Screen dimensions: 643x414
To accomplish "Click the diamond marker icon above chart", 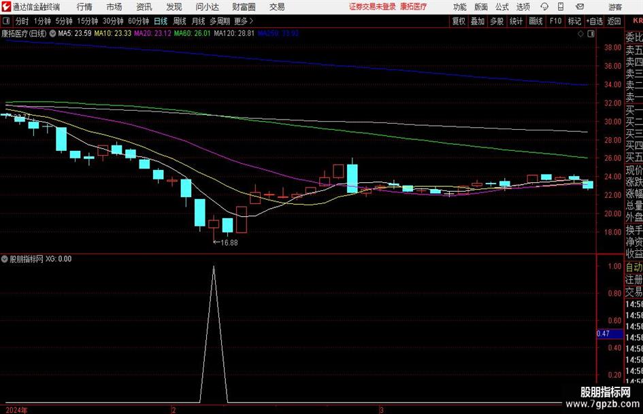I will [x=580, y=33].
